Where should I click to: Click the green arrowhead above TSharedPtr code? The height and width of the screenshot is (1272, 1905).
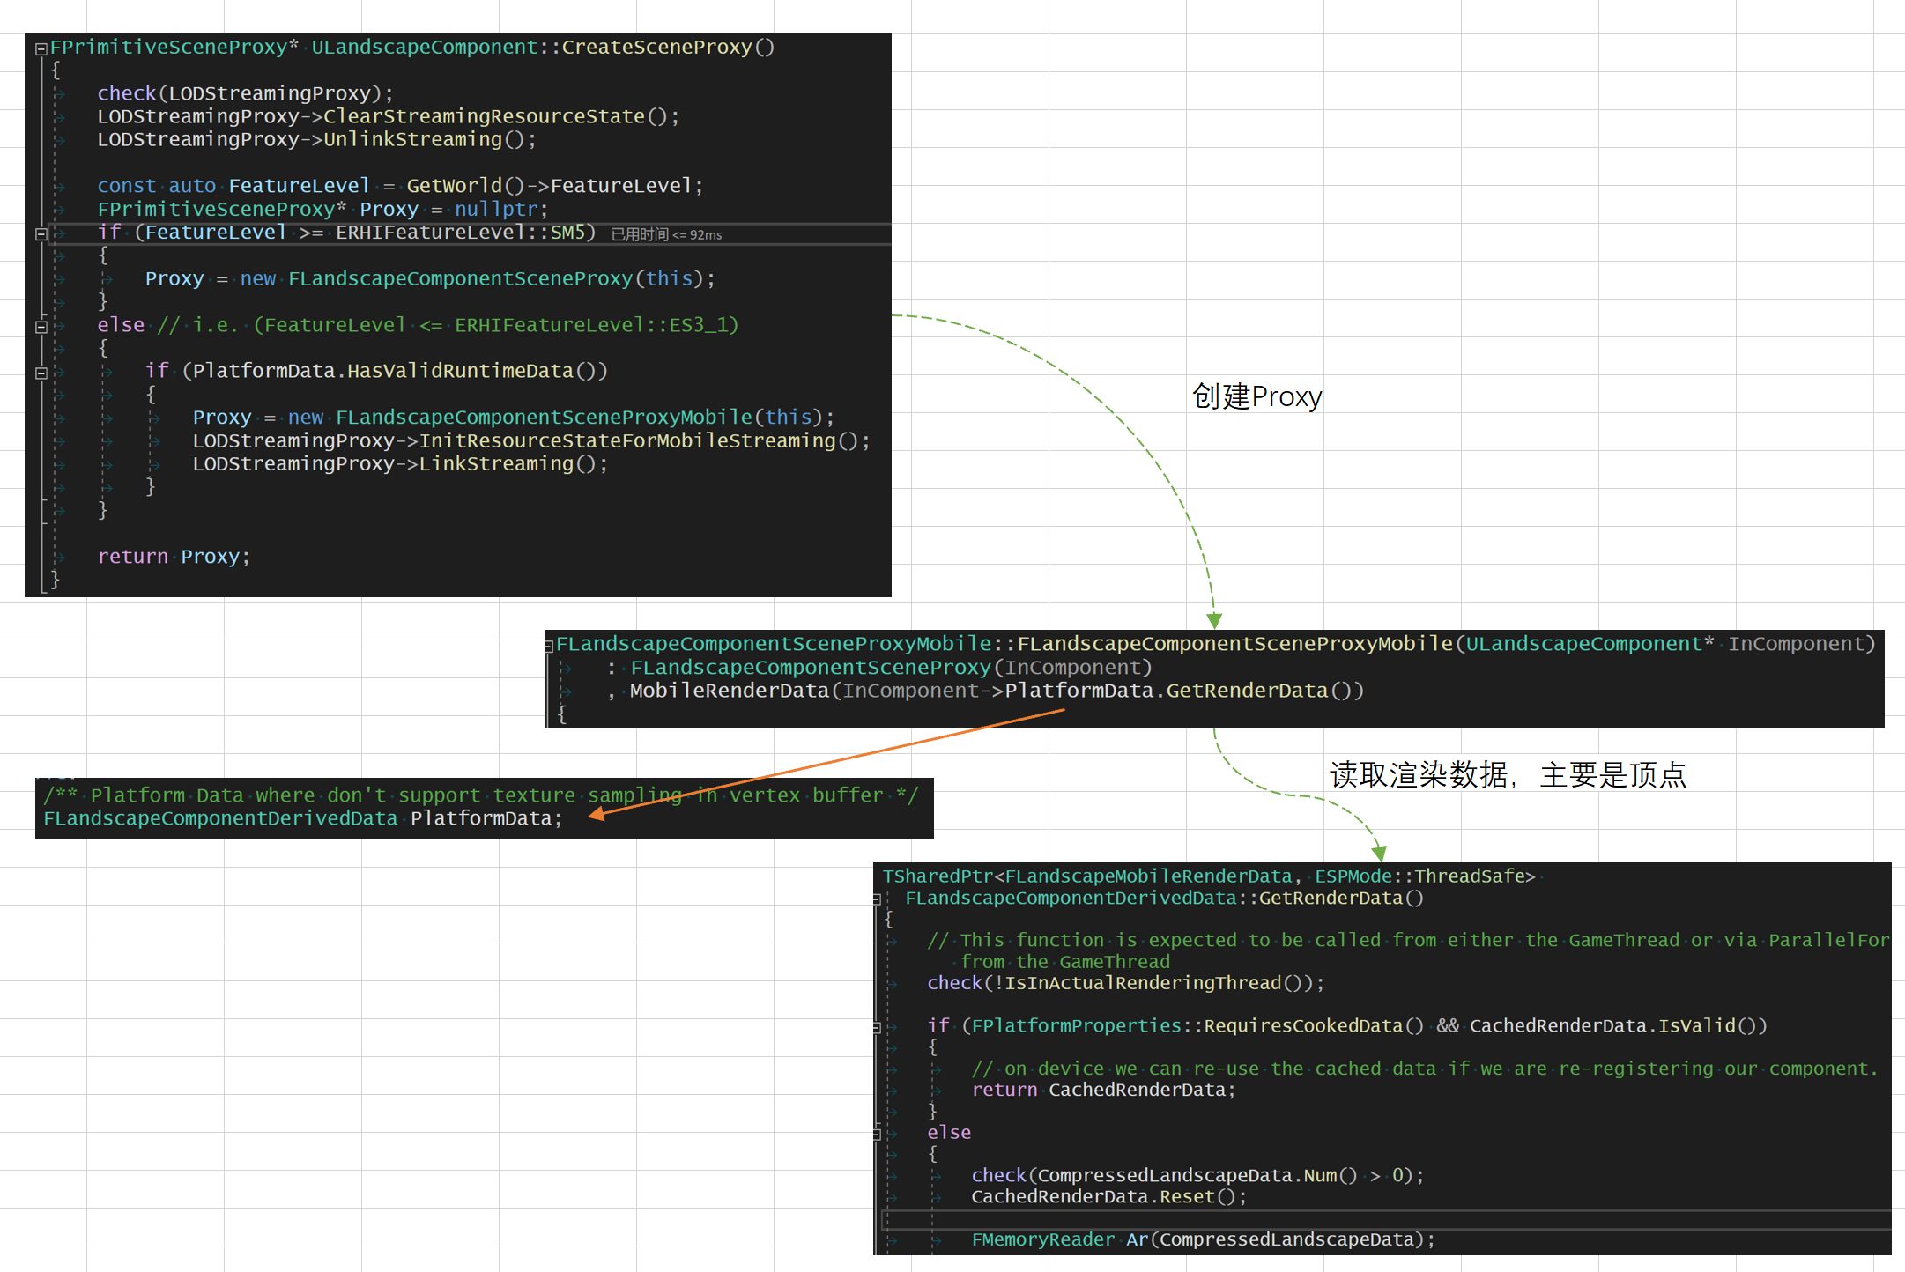coord(1380,853)
